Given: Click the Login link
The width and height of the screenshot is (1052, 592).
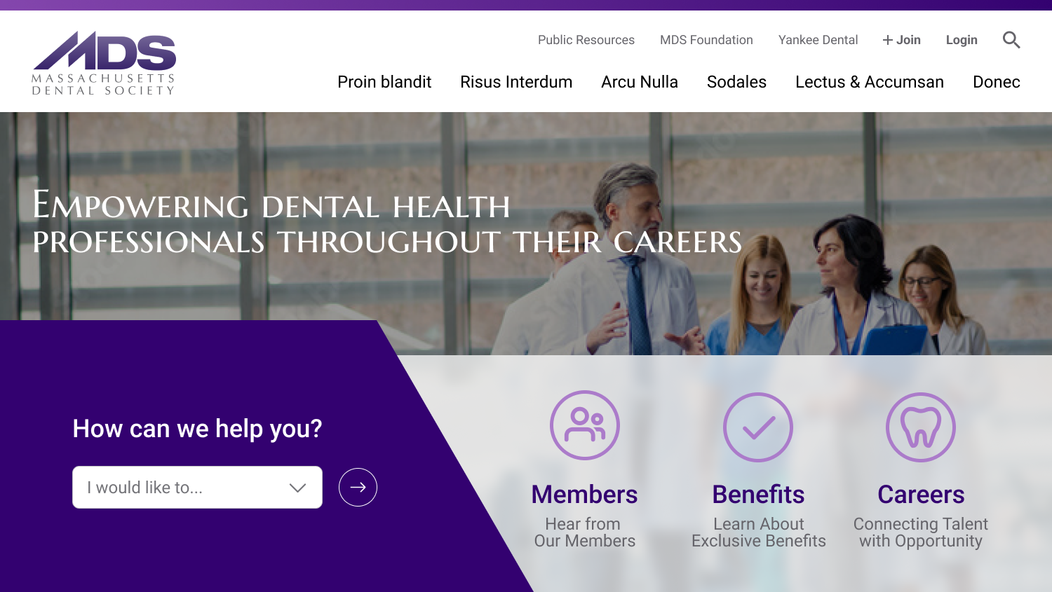Looking at the screenshot, I should pyautogui.click(x=962, y=40).
